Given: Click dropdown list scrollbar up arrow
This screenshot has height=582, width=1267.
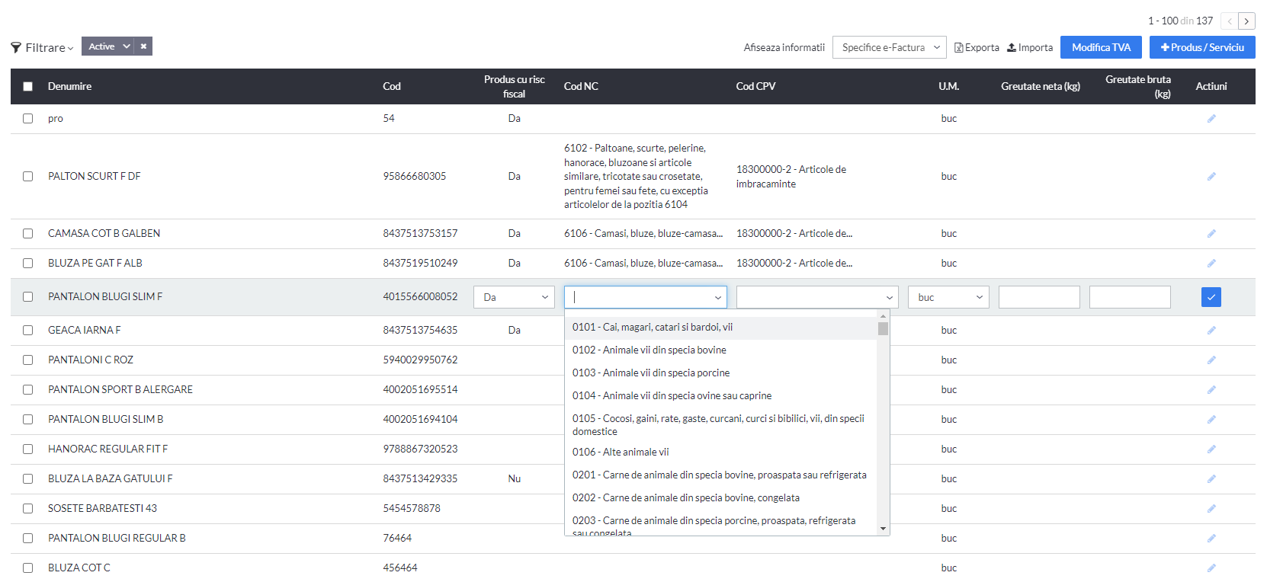Looking at the screenshot, I should [884, 315].
